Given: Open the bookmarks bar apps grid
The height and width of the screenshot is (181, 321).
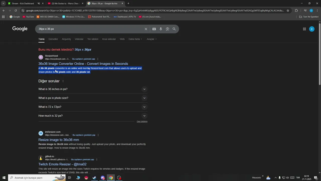Looking at the screenshot, I should [x=3, y=17].
